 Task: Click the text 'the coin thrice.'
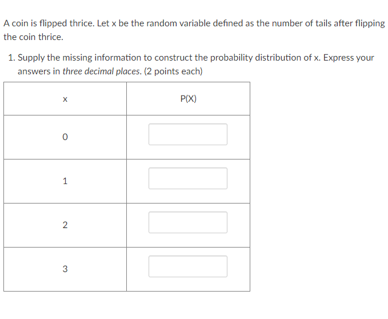pos(33,37)
